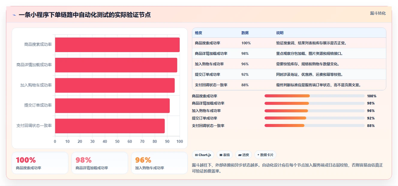
Task: Click the 支付回调状态一致率 chart bar
Action: (110, 126)
